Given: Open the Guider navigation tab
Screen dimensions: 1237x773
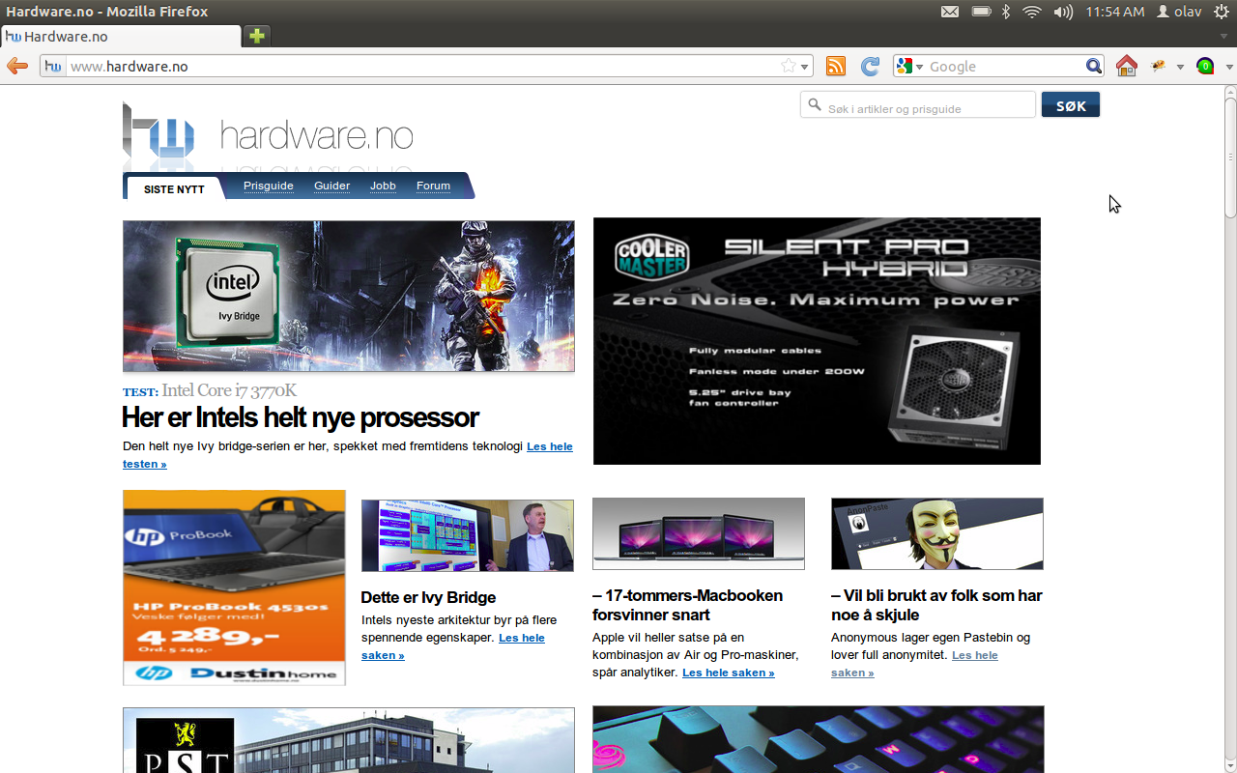Looking at the screenshot, I should click(331, 186).
